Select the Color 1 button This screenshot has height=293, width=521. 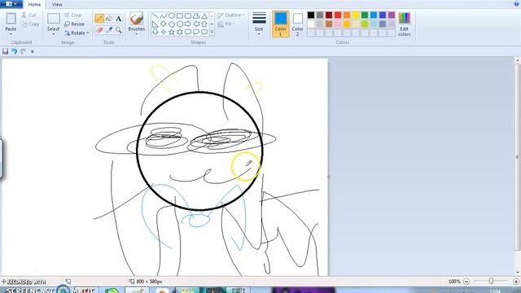coord(280,24)
